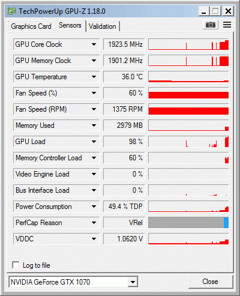The image size is (240, 296).
Task: Expand the PerfCap Reason dropdown arrow
Action: (94, 223)
